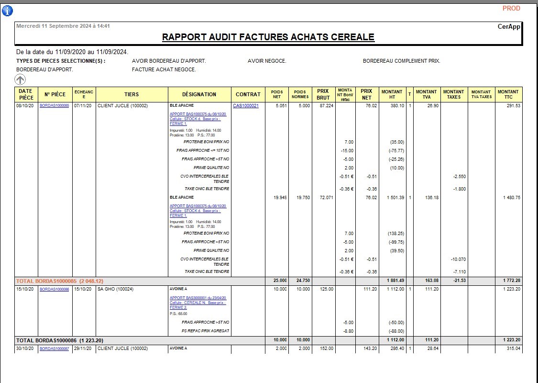Screen dimensions: 538x383
Task: Click the TOTAL BORDAS1000085 summary row label
Action: coord(60,281)
